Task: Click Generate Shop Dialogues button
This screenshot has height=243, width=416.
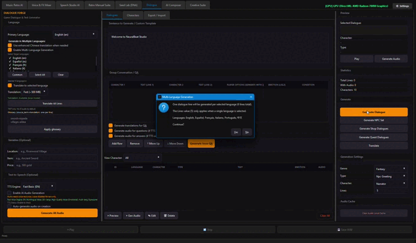Action: [374, 129]
